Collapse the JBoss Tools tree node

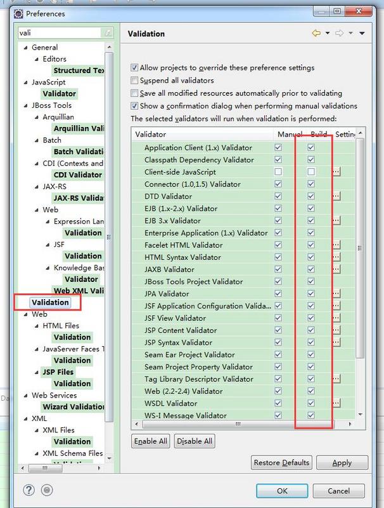pyautogui.click(x=25, y=105)
